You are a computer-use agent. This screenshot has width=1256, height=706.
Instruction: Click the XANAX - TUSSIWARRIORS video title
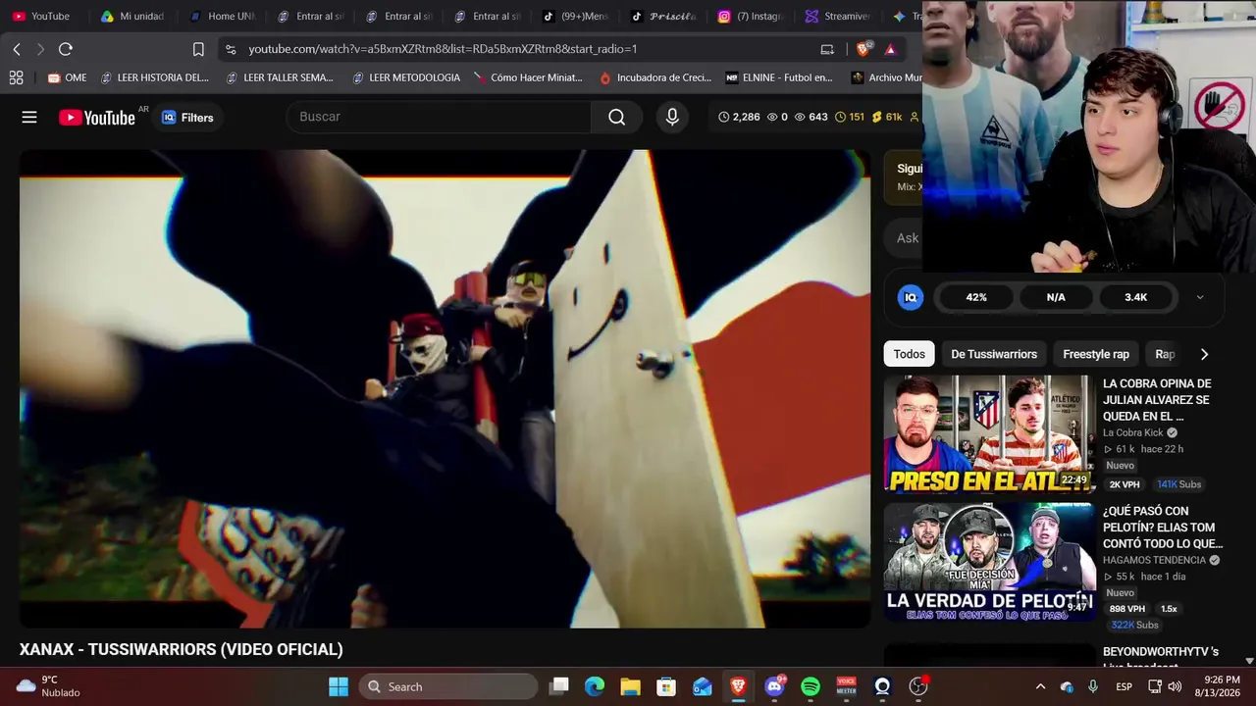tap(182, 649)
